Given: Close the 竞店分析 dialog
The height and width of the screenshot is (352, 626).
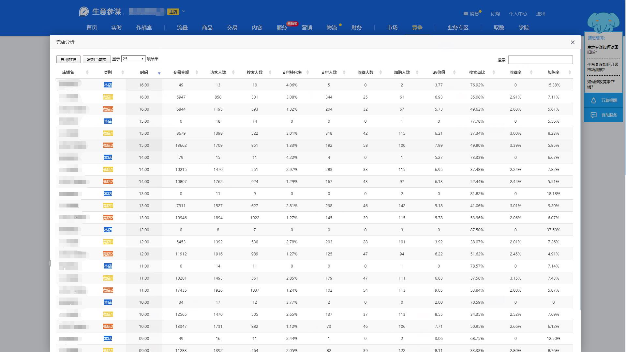Looking at the screenshot, I should (x=573, y=42).
